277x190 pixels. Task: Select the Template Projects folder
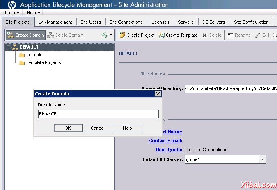click(44, 62)
